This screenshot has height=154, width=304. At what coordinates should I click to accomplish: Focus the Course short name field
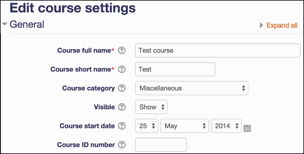pos(175,69)
